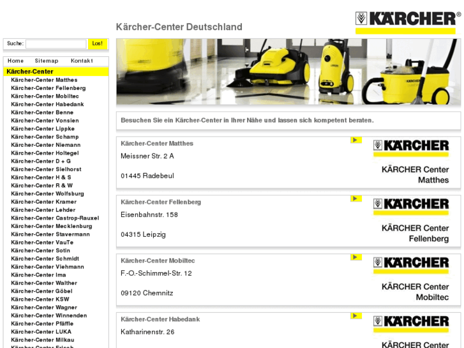Viewport: 464px width, 348px height.
Task: Open Kärcher-Center Göbel link
Action: click(x=41, y=291)
